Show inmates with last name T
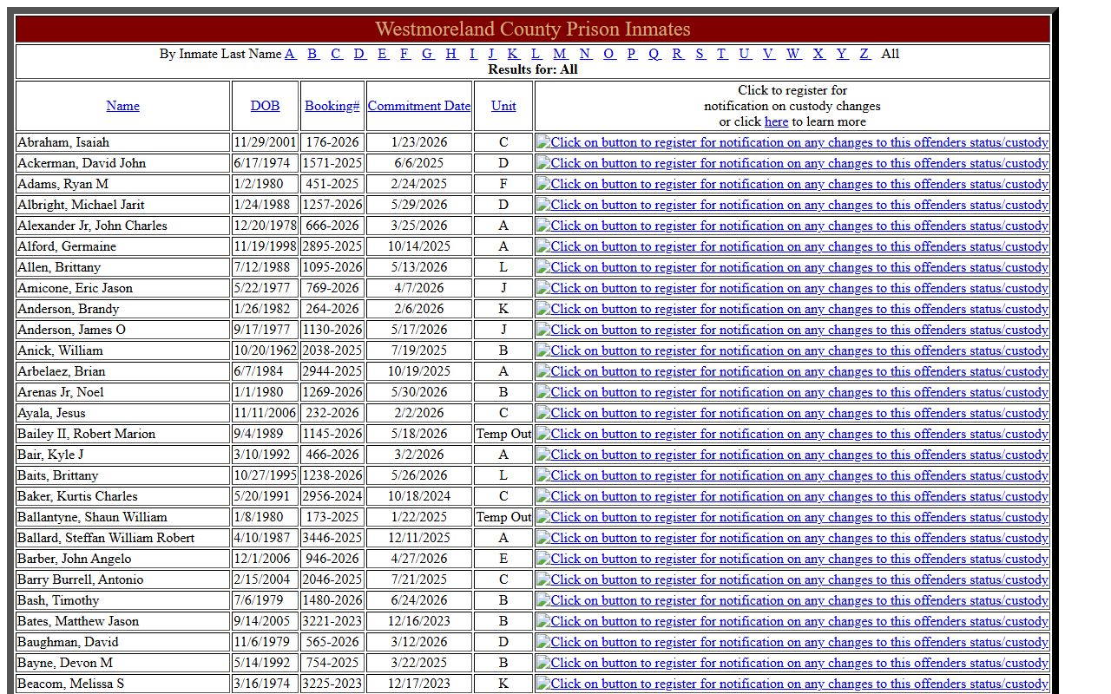 (721, 54)
